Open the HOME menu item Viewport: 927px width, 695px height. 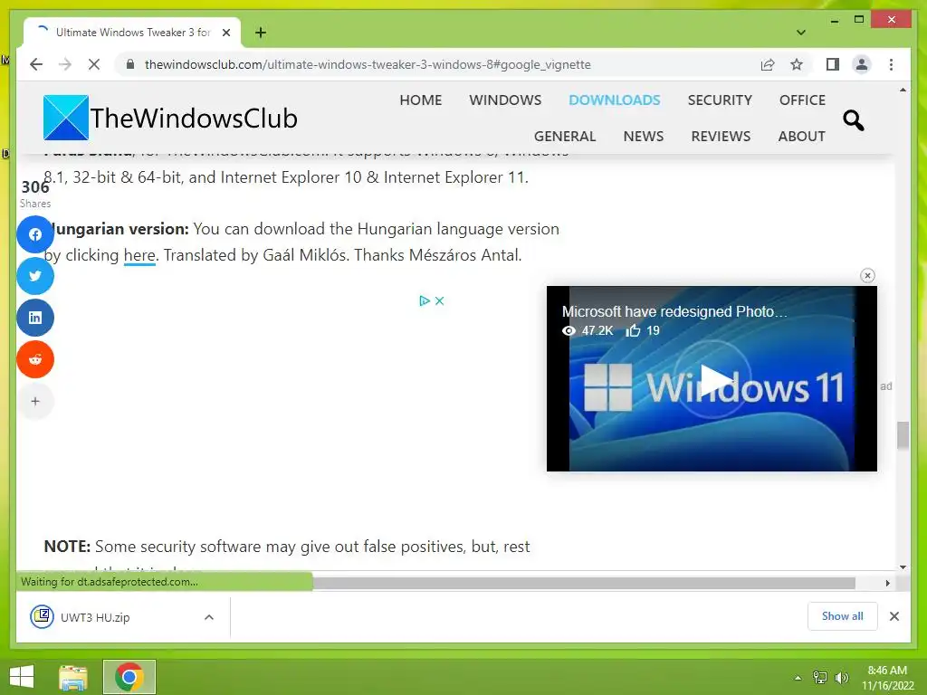click(x=420, y=100)
